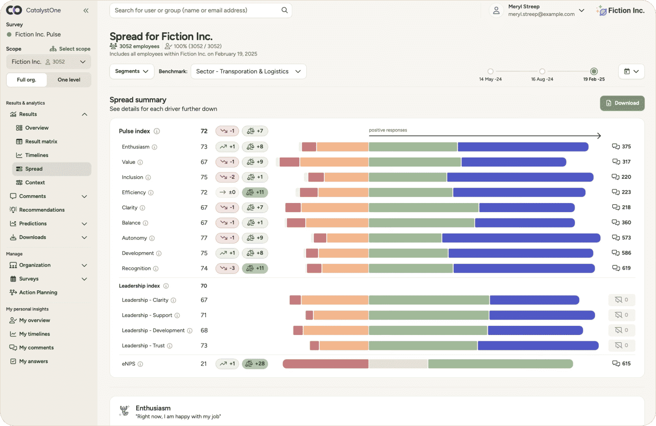Open Inclusion comments, 220
The width and height of the screenshot is (656, 426).
621,177
